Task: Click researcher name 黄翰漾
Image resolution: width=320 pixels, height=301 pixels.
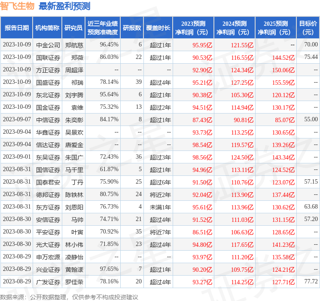Action: [74, 270]
